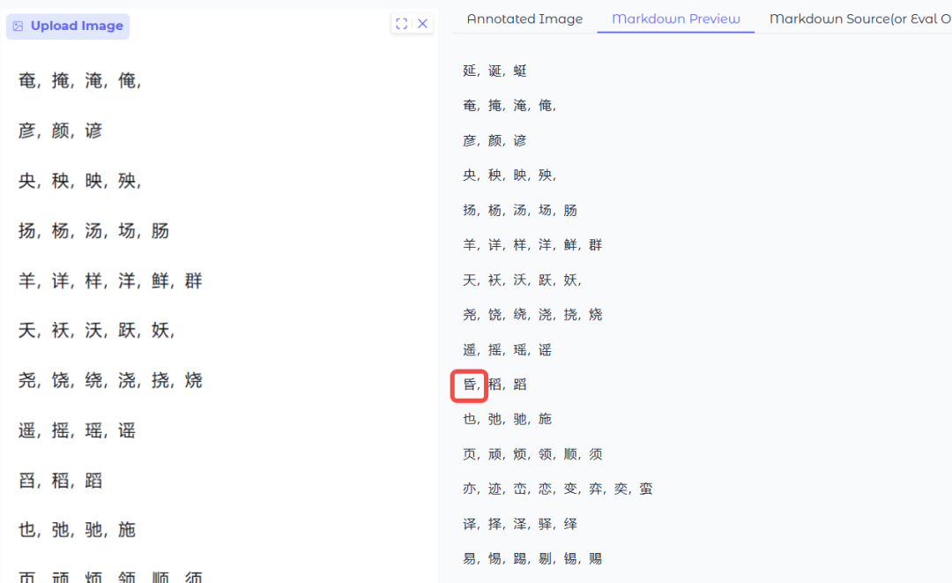This screenshot has height=583, width=952.
Task: Click the line '亦, 迹, 峦, 恋, 变, 弈, 奕, 蛮'
Action: pos(558,489)
